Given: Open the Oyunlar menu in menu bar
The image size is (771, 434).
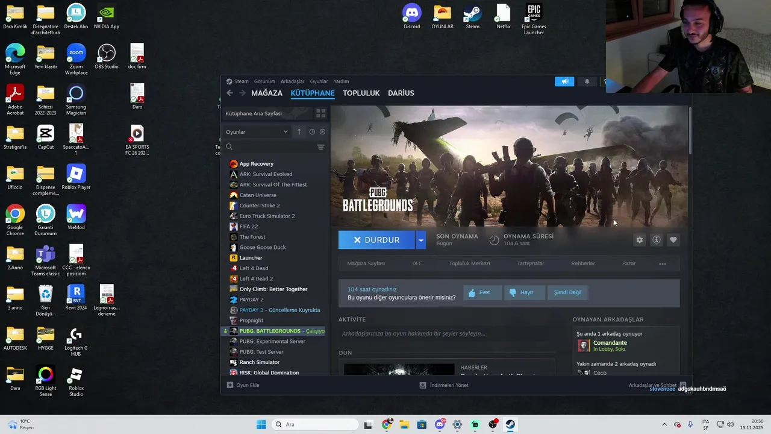Looking at the screenshot, I should point(319,81).
